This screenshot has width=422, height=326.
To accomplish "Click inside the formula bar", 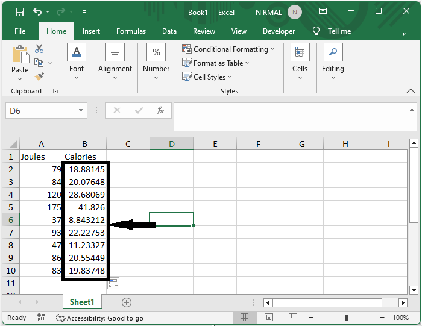I will (x=291, y=117).
